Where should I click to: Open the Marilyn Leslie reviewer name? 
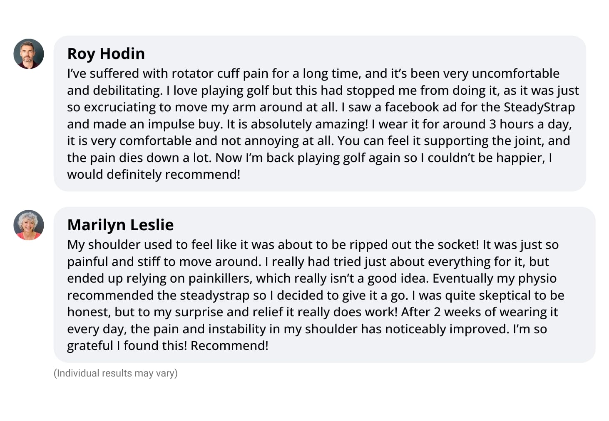(x=121, y=225)
